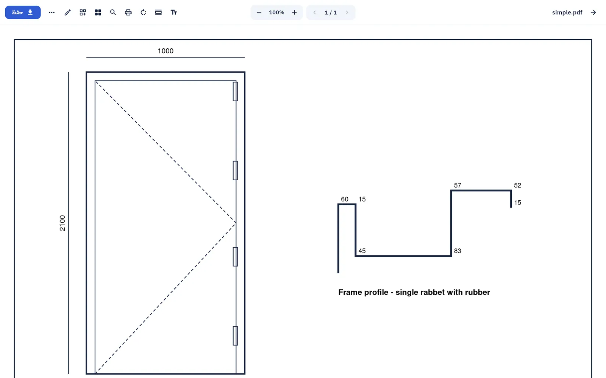Click the top hinge on the door drawing
This screenshot has width=606, height=378.
(235, 91)
